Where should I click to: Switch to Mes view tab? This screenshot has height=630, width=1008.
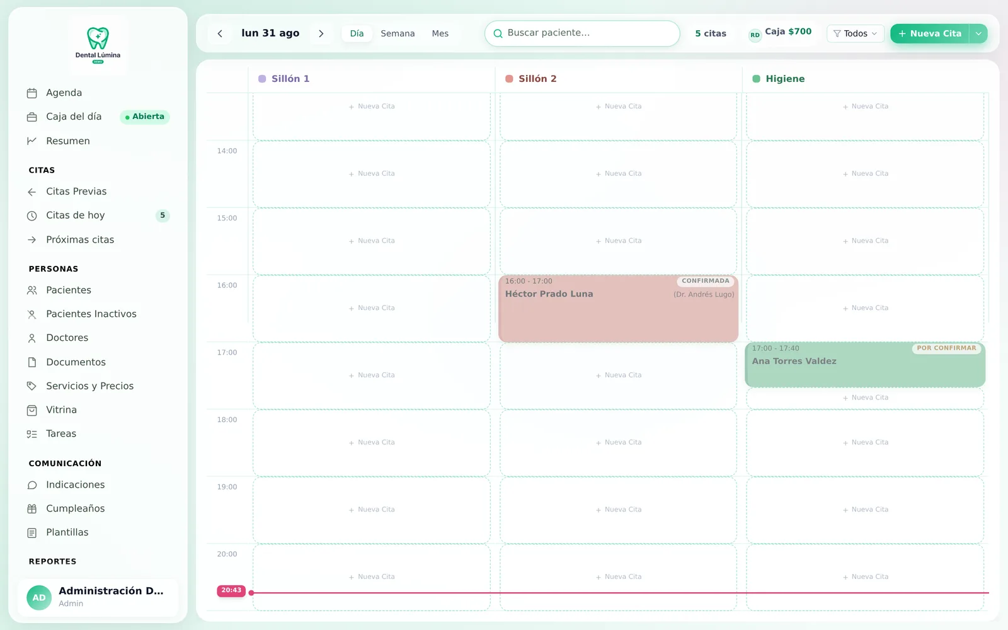(440, 33)
